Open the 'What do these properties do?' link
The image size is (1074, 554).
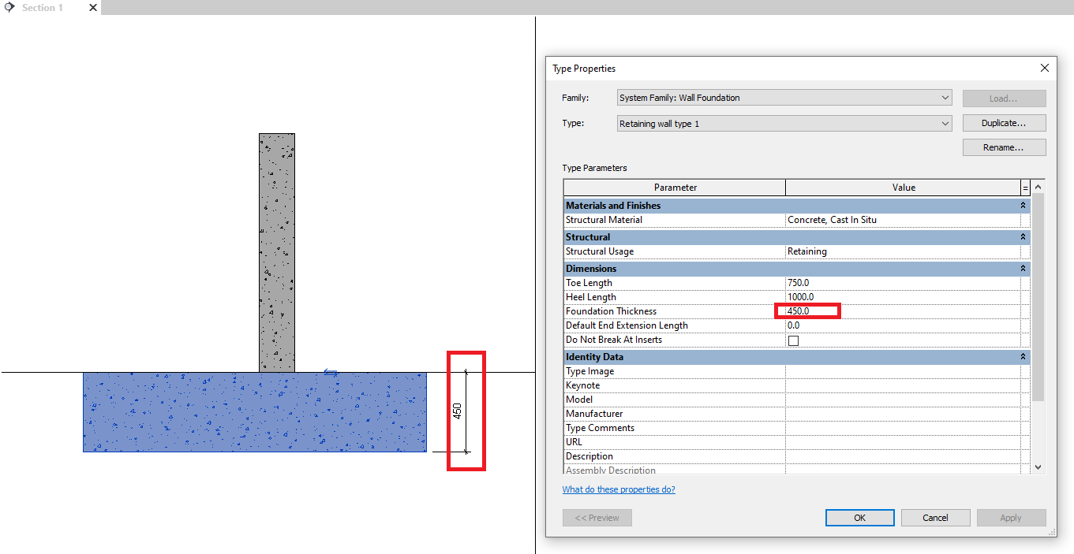pos(619,489)
